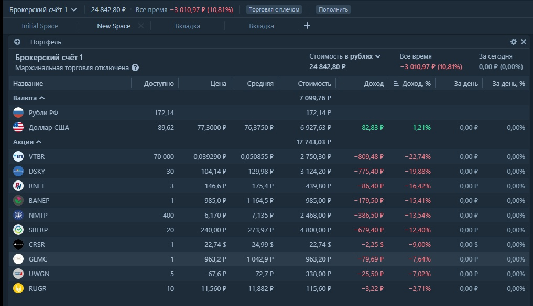Collapse the Валюта group

coord(42,98)
